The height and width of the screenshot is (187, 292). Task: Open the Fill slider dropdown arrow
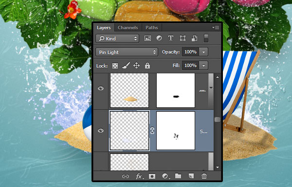[203, 66]
